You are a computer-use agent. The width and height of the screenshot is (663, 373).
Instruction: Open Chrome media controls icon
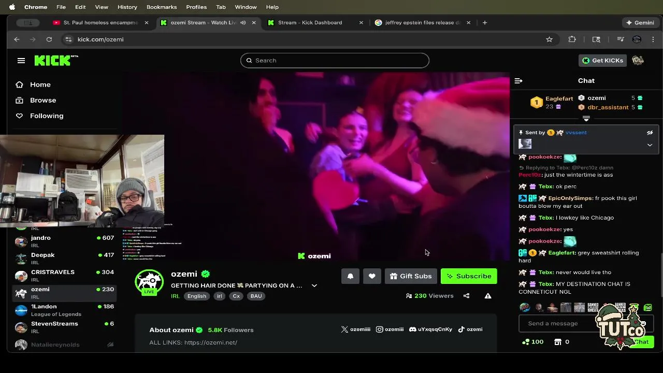coord(621,39)
